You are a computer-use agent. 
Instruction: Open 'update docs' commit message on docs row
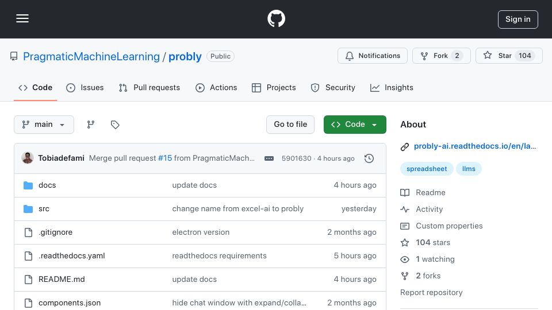click(x=194, y=185)
